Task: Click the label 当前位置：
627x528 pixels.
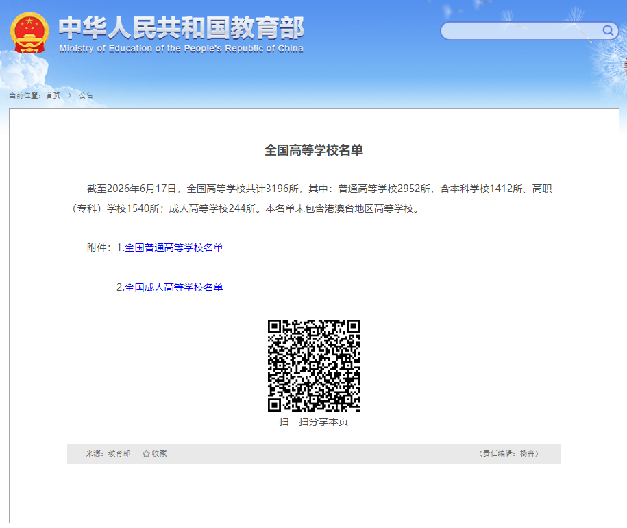Action: coord(25,95)
